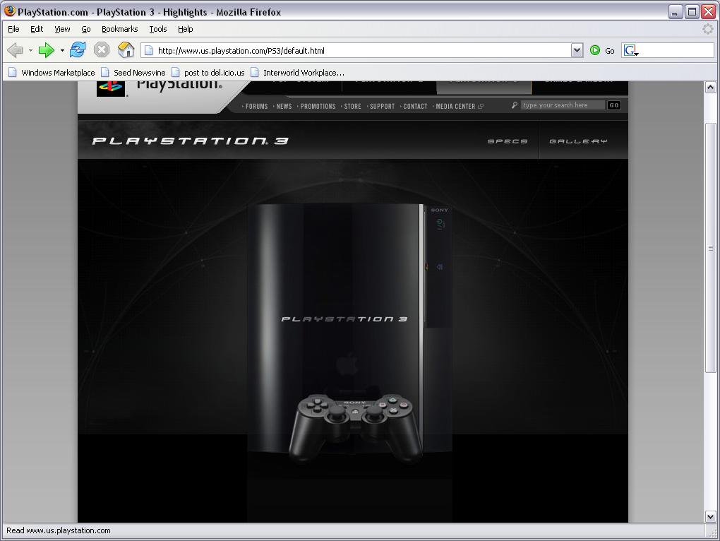Open the GALLERY section link
The image size is (720, 541).
click(578, 141)
